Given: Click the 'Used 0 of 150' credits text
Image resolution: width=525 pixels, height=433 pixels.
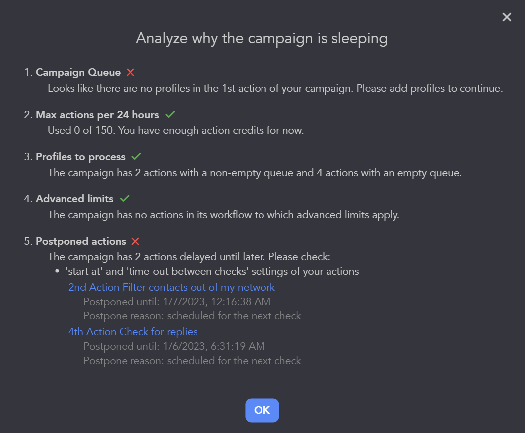Looking at the screenshot, I should point(175,131).
